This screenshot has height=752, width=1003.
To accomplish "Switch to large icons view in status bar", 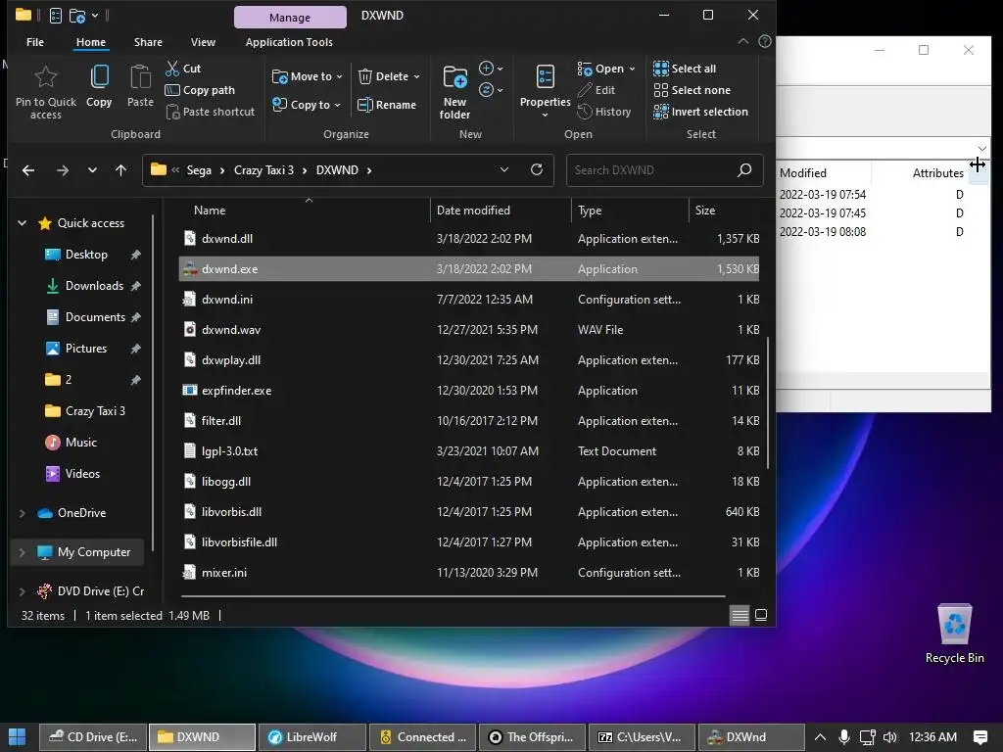I will (x=761, y=615).
